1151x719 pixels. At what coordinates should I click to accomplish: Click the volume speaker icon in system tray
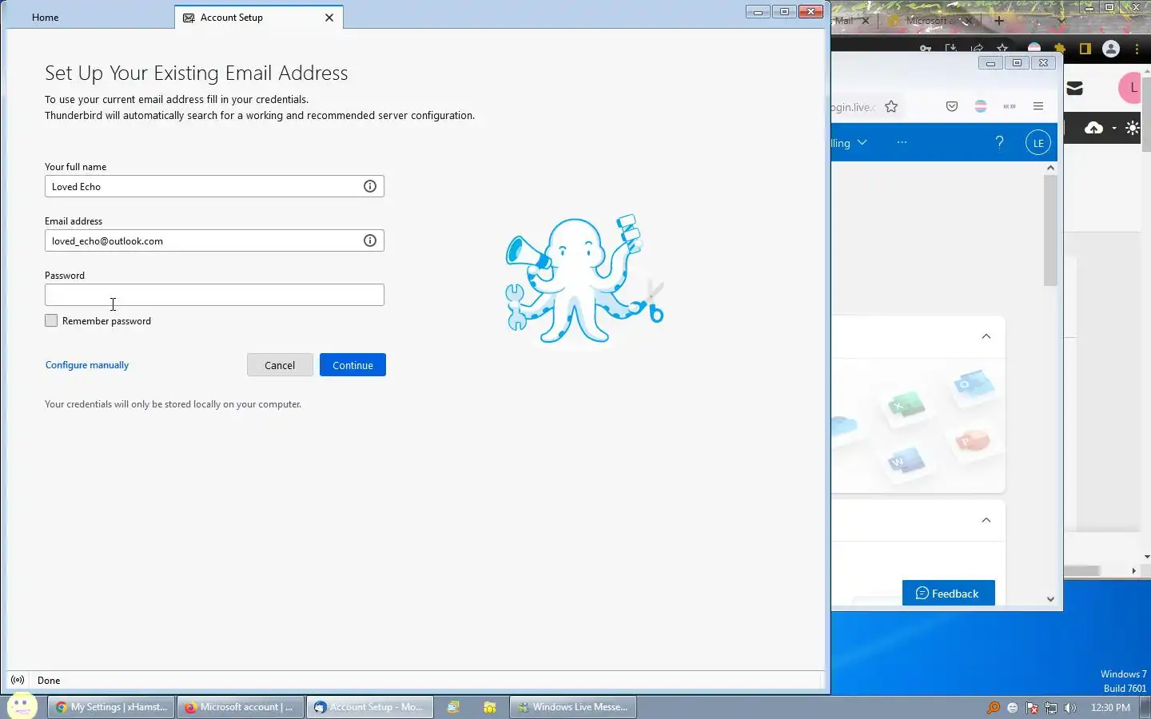coord(1070,708)
